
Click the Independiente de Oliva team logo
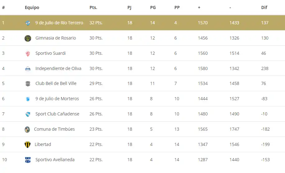(x=28, y=69)
